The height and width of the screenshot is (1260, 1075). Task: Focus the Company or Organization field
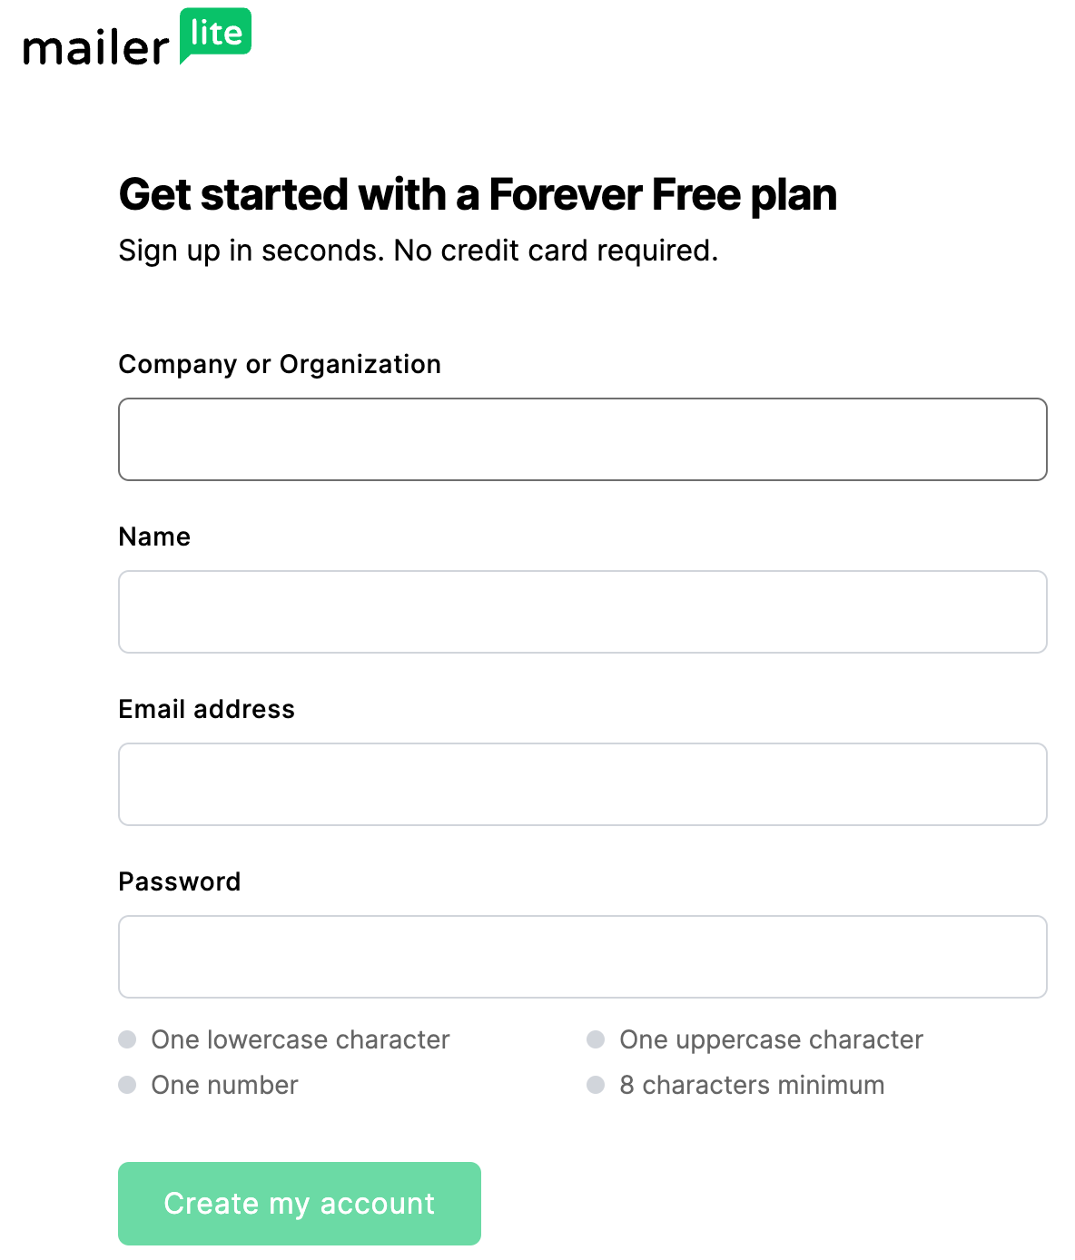pyautogui.click(x=582, y=439)
